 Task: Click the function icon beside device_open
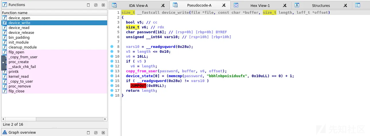click(x=5, y=18)
